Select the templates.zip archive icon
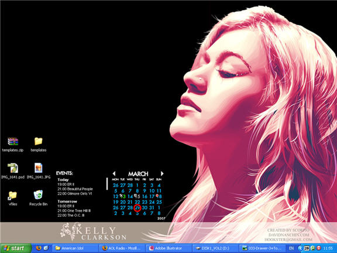Image resolution: width=337 pixels, height=253 pixels. coord(13,142)
